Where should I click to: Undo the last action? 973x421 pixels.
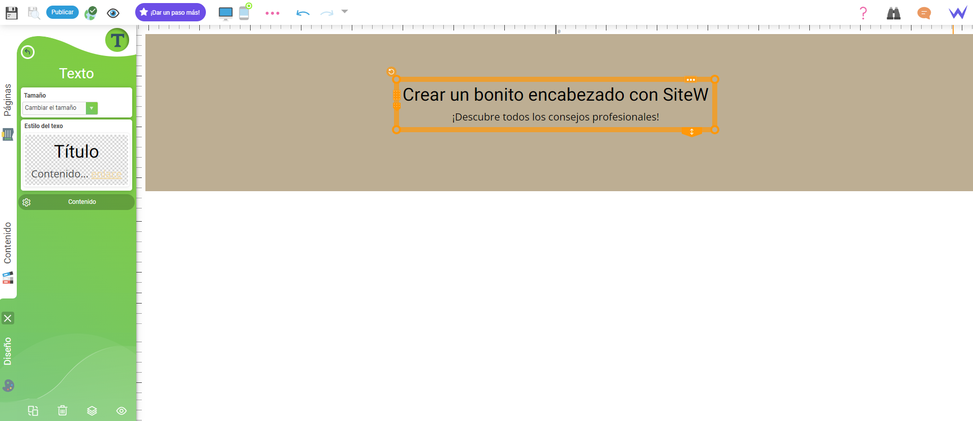303,13
